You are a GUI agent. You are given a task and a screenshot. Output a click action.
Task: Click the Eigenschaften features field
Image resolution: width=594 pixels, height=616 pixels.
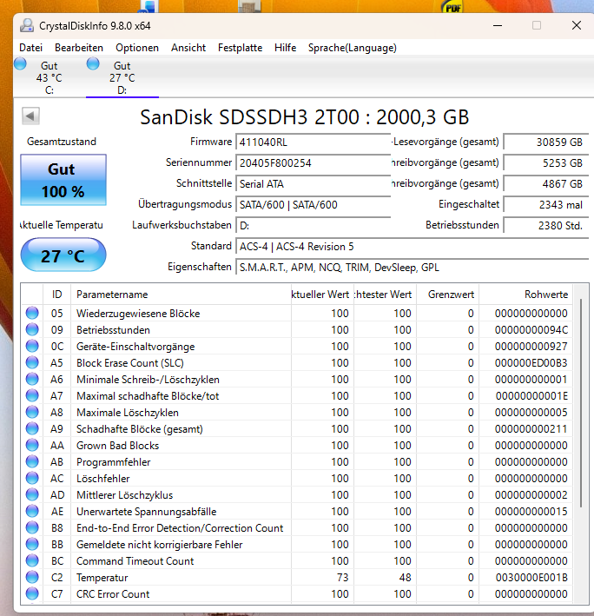(x=412, y=267)
